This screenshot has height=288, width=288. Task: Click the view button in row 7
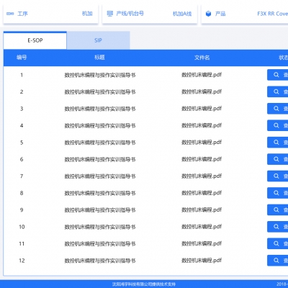coord(278,176)
